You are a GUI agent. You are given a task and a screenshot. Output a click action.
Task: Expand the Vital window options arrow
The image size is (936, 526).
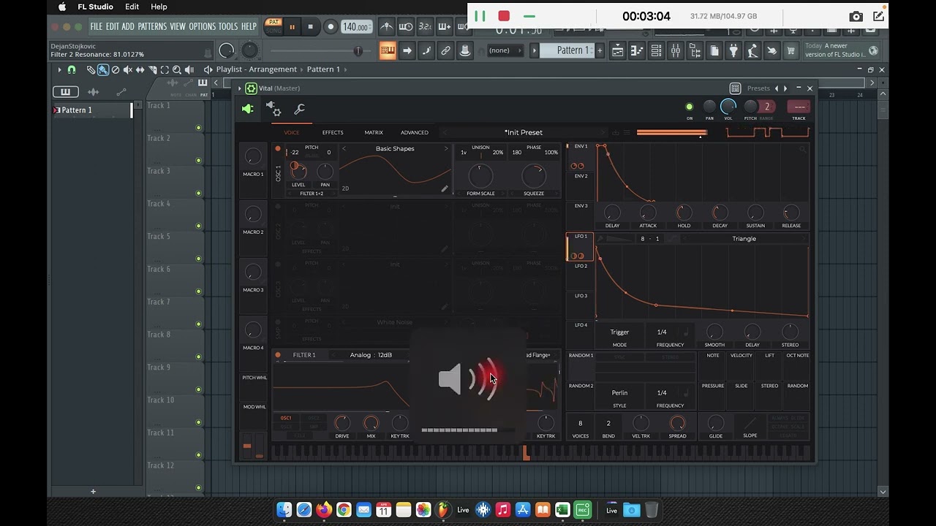coord(239,88)
